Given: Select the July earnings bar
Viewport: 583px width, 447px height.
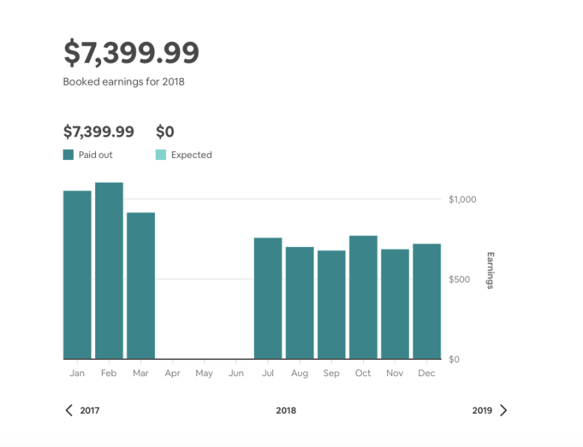Looking at the screenshot, I should point(268,298).
